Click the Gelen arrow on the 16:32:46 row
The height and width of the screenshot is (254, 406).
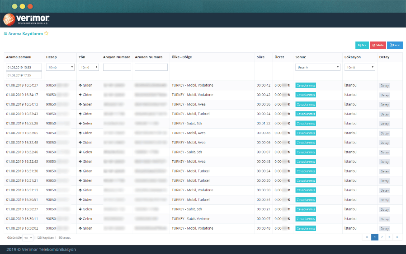coord(80,152)
